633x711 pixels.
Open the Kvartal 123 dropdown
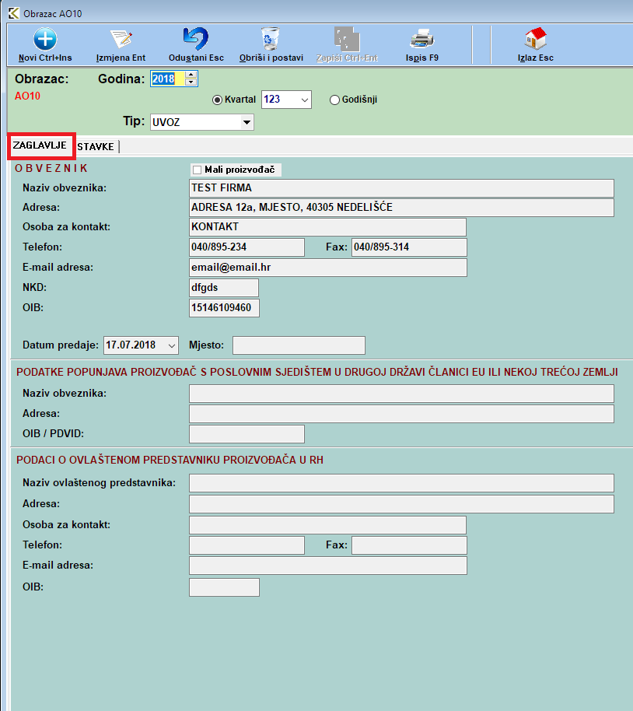point(305,100)
